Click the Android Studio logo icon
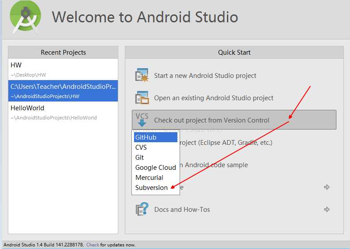Screen dimensions: 350x249 click(25, 18)
